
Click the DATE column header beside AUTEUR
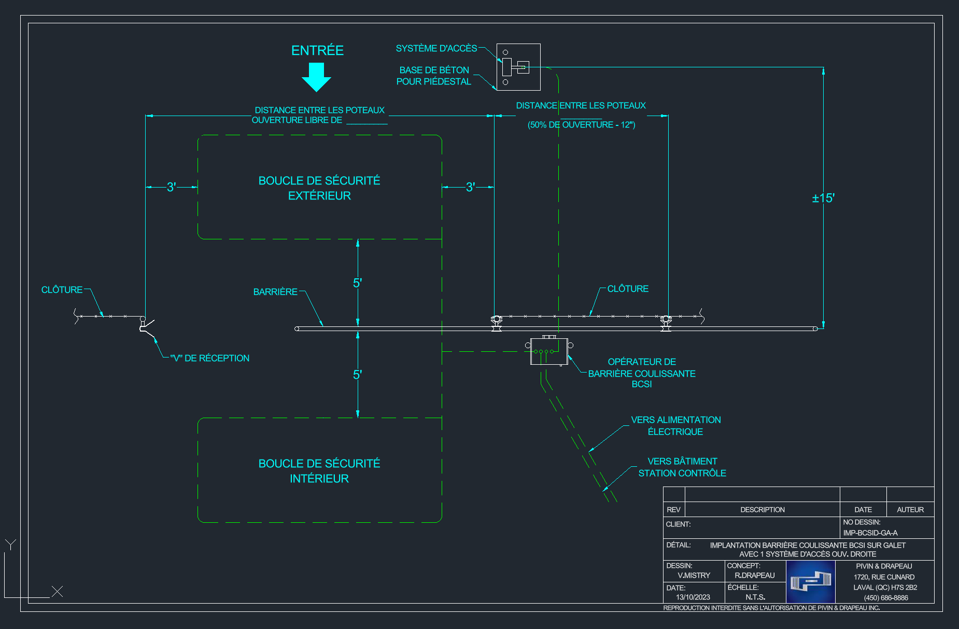click(x=863, y=510)
